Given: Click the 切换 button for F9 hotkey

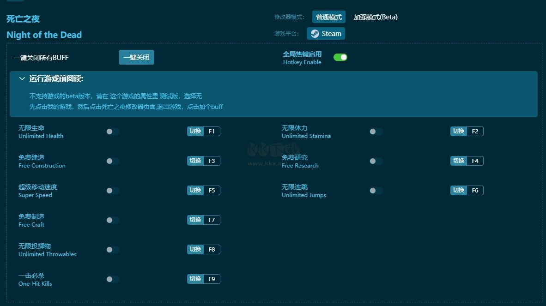Looking at the screenshot, I should (x=195, y=279).
